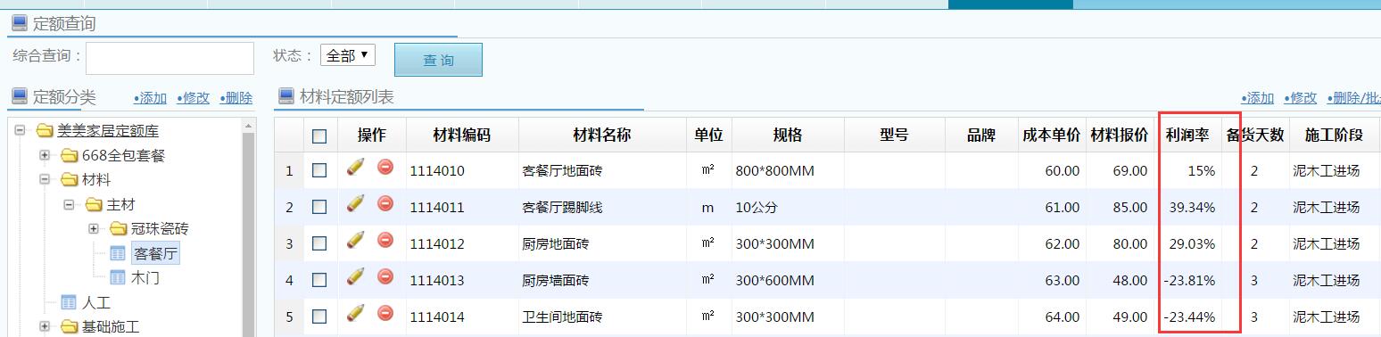Delete row 1114011 with red icon
The width and height of the screenshot is (1381, 337).
click(x=385, y=203)
